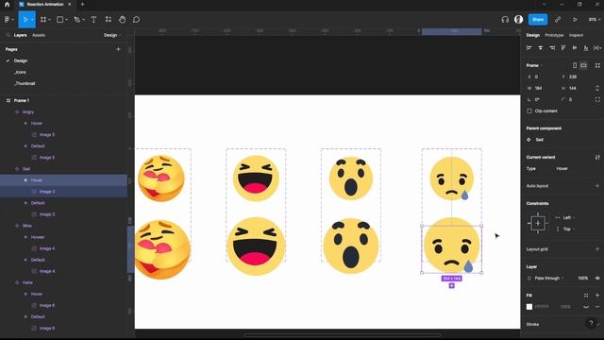The width and height of the screenshot is (604, 340).
Task: Open a new tab with the plus
Action: (82, 4)
